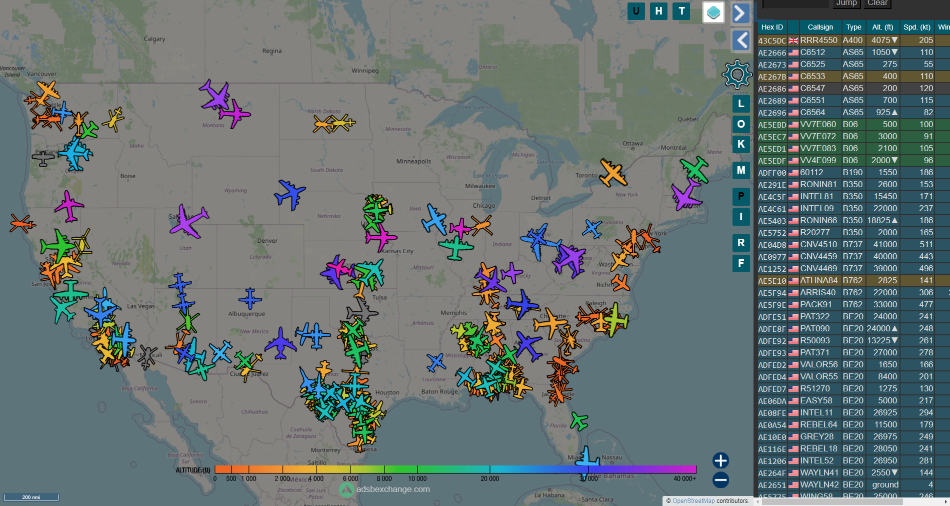Select RONIN81 aircraft row
This screenshot has height=506, width=950.
pyautogui.click(x=853, y=184)
